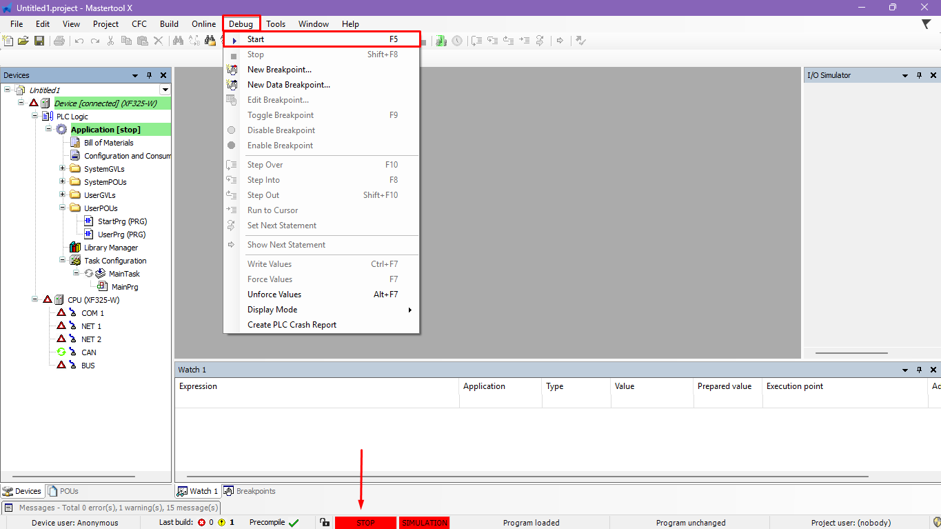941x529 pixels.
Task: Collapse the UserPOUs folder node
Action: (63, 208)
